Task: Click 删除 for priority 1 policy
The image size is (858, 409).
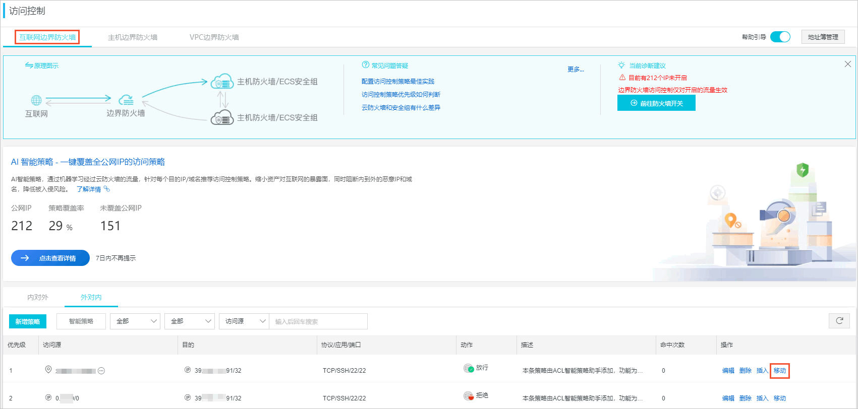Action: pyautogui.click(x=746, y=371)
